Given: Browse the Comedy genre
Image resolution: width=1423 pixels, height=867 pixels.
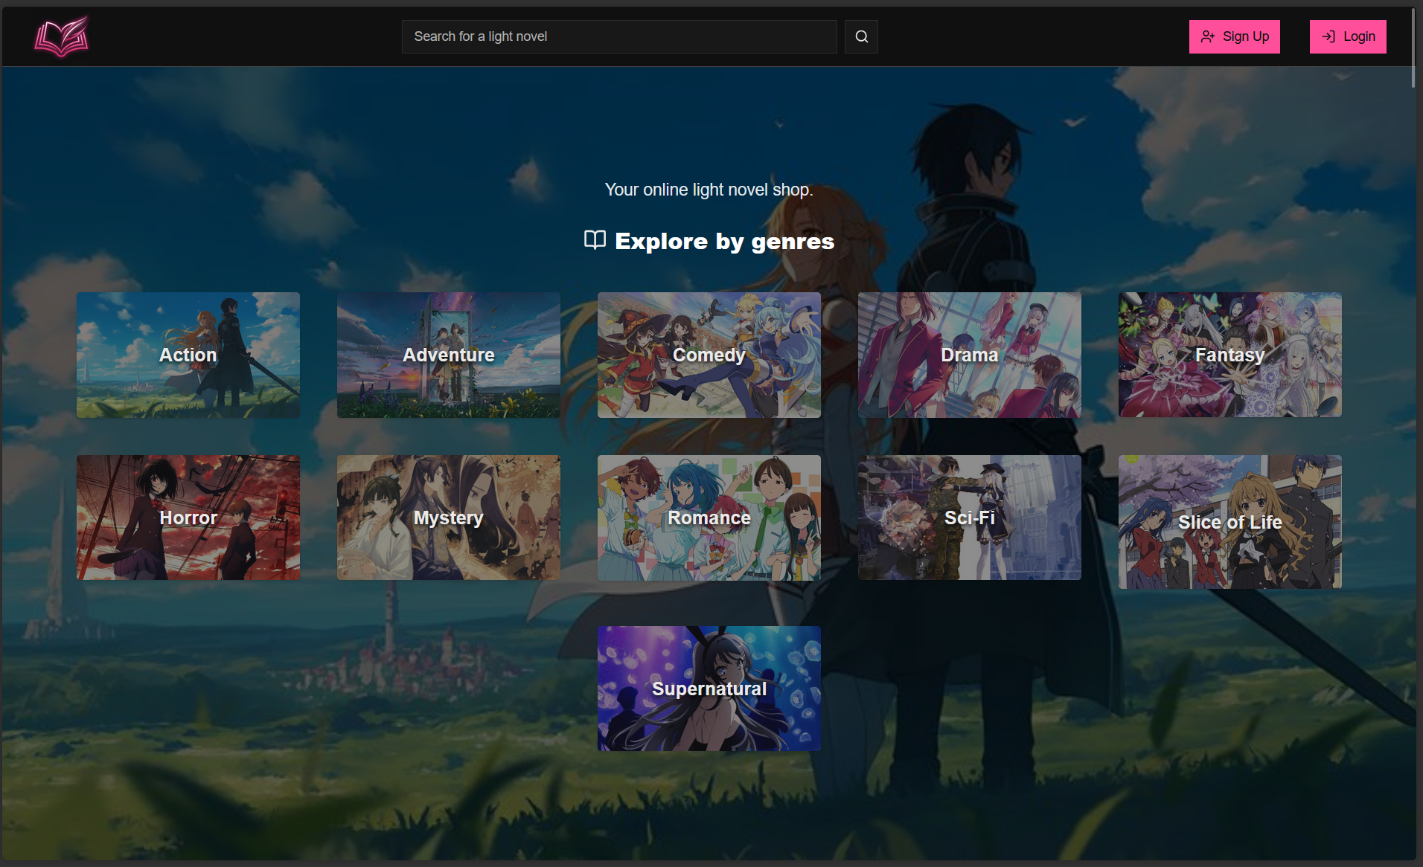Looking at the screenshot, I should coord(709,355).
